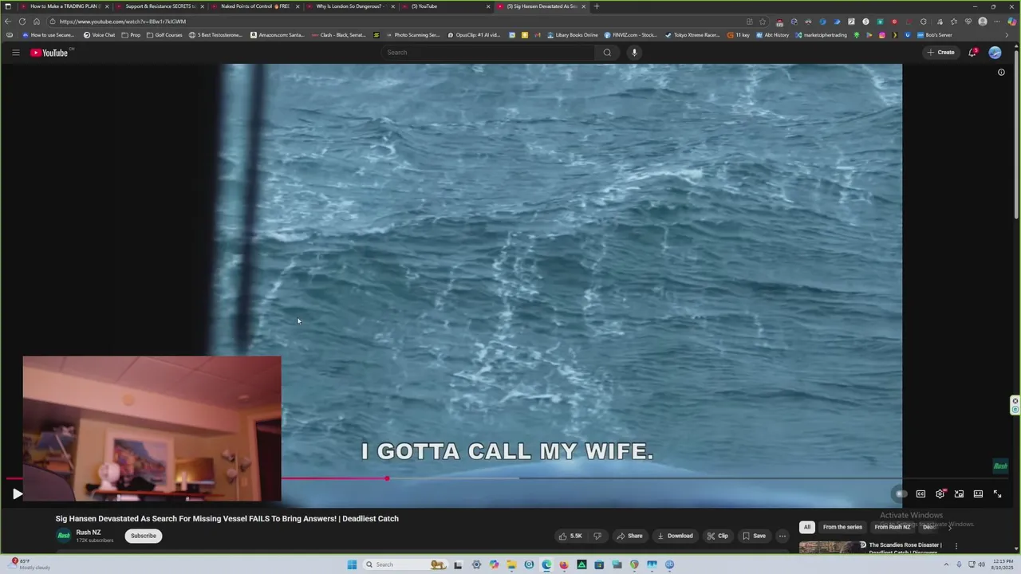Screen dimensions: 1021x574
Task: Show hidden system tray icons
Action: click(x=946, y=564)
